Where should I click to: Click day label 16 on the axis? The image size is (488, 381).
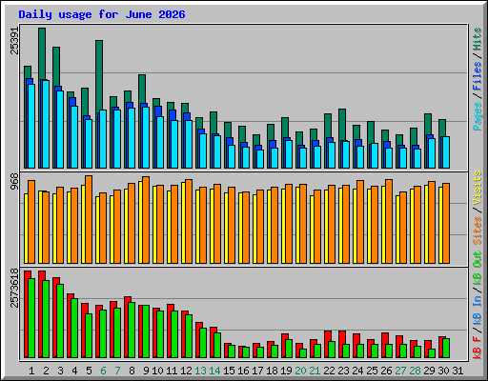243,371
